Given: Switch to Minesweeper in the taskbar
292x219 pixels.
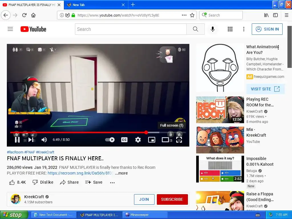Looking at the screenshot, I should [145, 215].
